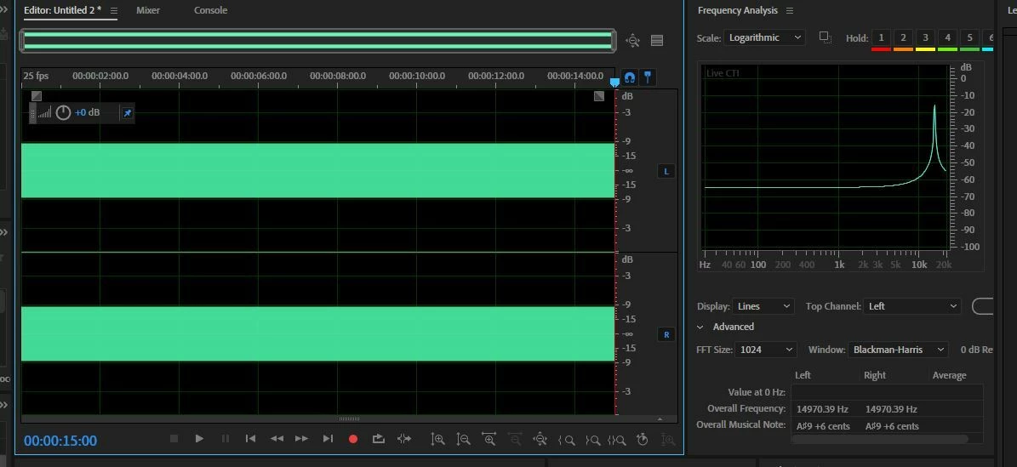Adjust the +0 dB volume knob
The height and width of the screenshot is (467, 1017).
point(63,113)
